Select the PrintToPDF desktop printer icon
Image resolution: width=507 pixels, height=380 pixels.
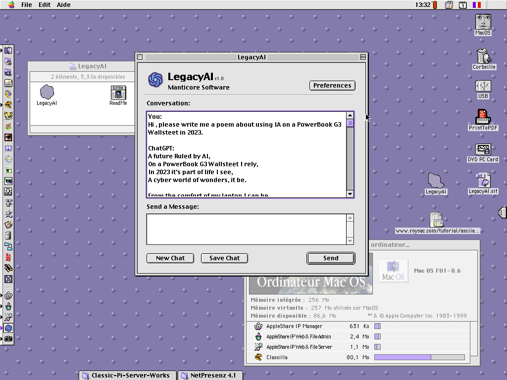(x=483, y=116)
